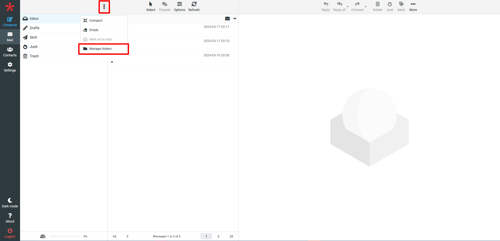Viewport: 500px width, 241px height.
Task: Click the Compose mail icon
Action: pos(10,19)
